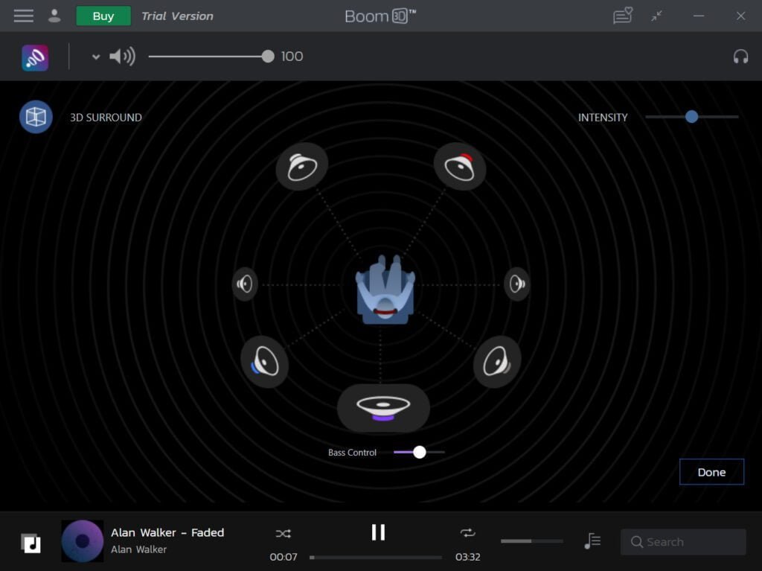Toggle the side right speaker

516,284
